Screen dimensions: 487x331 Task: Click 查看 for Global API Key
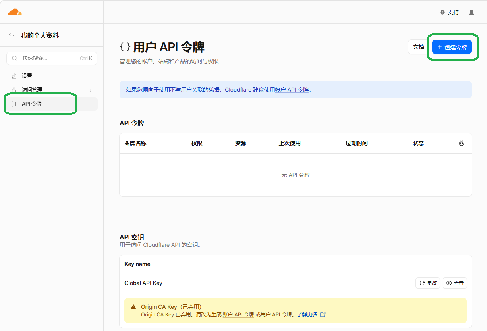click(x=455, y=283)
